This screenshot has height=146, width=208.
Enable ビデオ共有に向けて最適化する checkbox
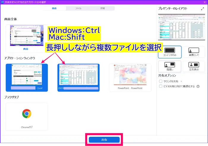coord(161,86)
